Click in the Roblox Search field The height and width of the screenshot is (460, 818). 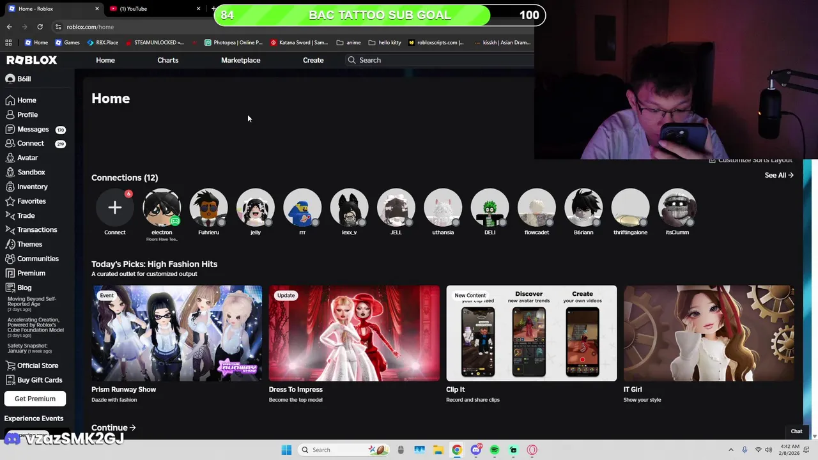[441, 60]
